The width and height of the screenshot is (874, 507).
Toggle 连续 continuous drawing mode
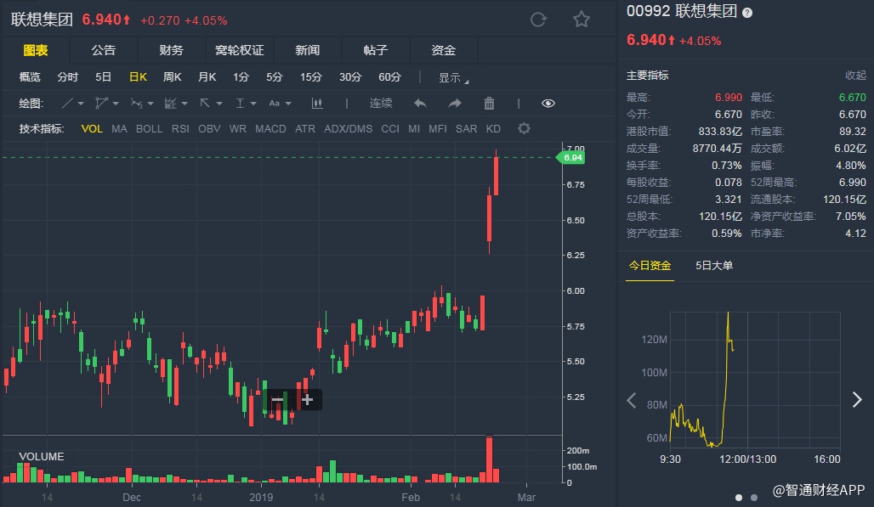381,103
